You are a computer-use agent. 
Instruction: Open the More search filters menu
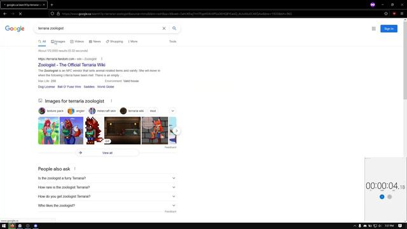coord(133,41)
